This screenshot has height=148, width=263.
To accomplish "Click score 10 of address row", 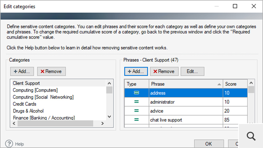I will pyautogui.click(x=227, y=93).
